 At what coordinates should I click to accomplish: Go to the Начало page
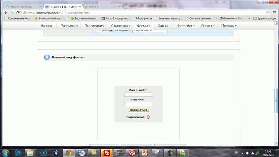(46, 26)
